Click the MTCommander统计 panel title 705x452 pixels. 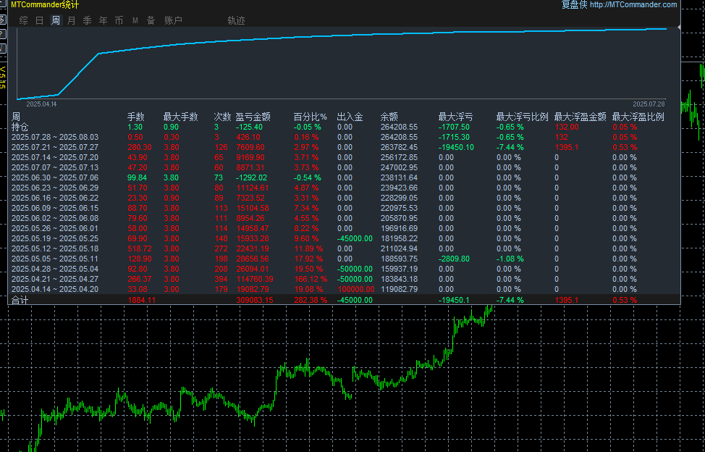click(45, 5)
